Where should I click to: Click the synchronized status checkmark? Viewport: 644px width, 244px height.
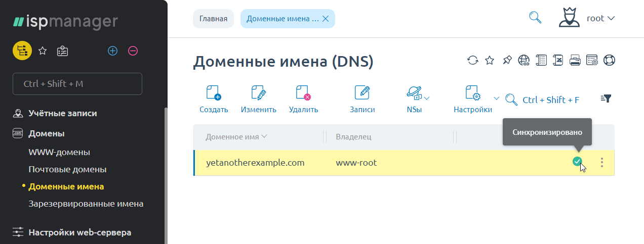[x=577, y=162]
